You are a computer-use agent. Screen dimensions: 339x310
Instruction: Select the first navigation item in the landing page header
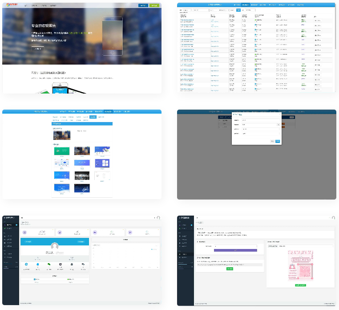pyautogui.click(x=26, y=6)
